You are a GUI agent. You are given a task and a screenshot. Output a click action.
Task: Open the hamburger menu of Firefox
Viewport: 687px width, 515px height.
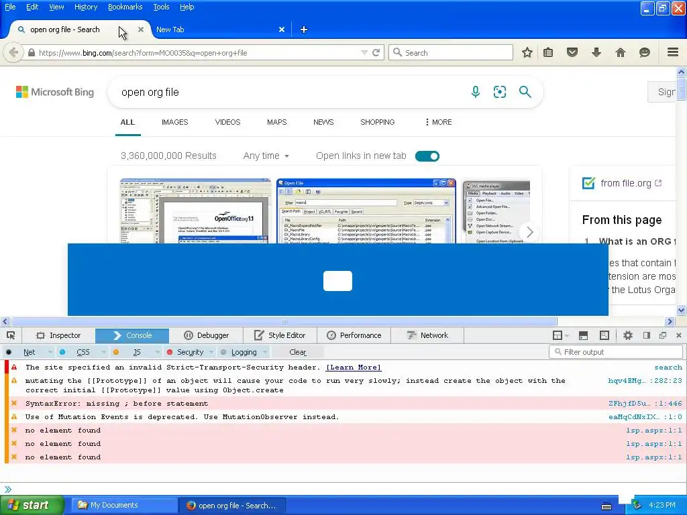point(673,52)
